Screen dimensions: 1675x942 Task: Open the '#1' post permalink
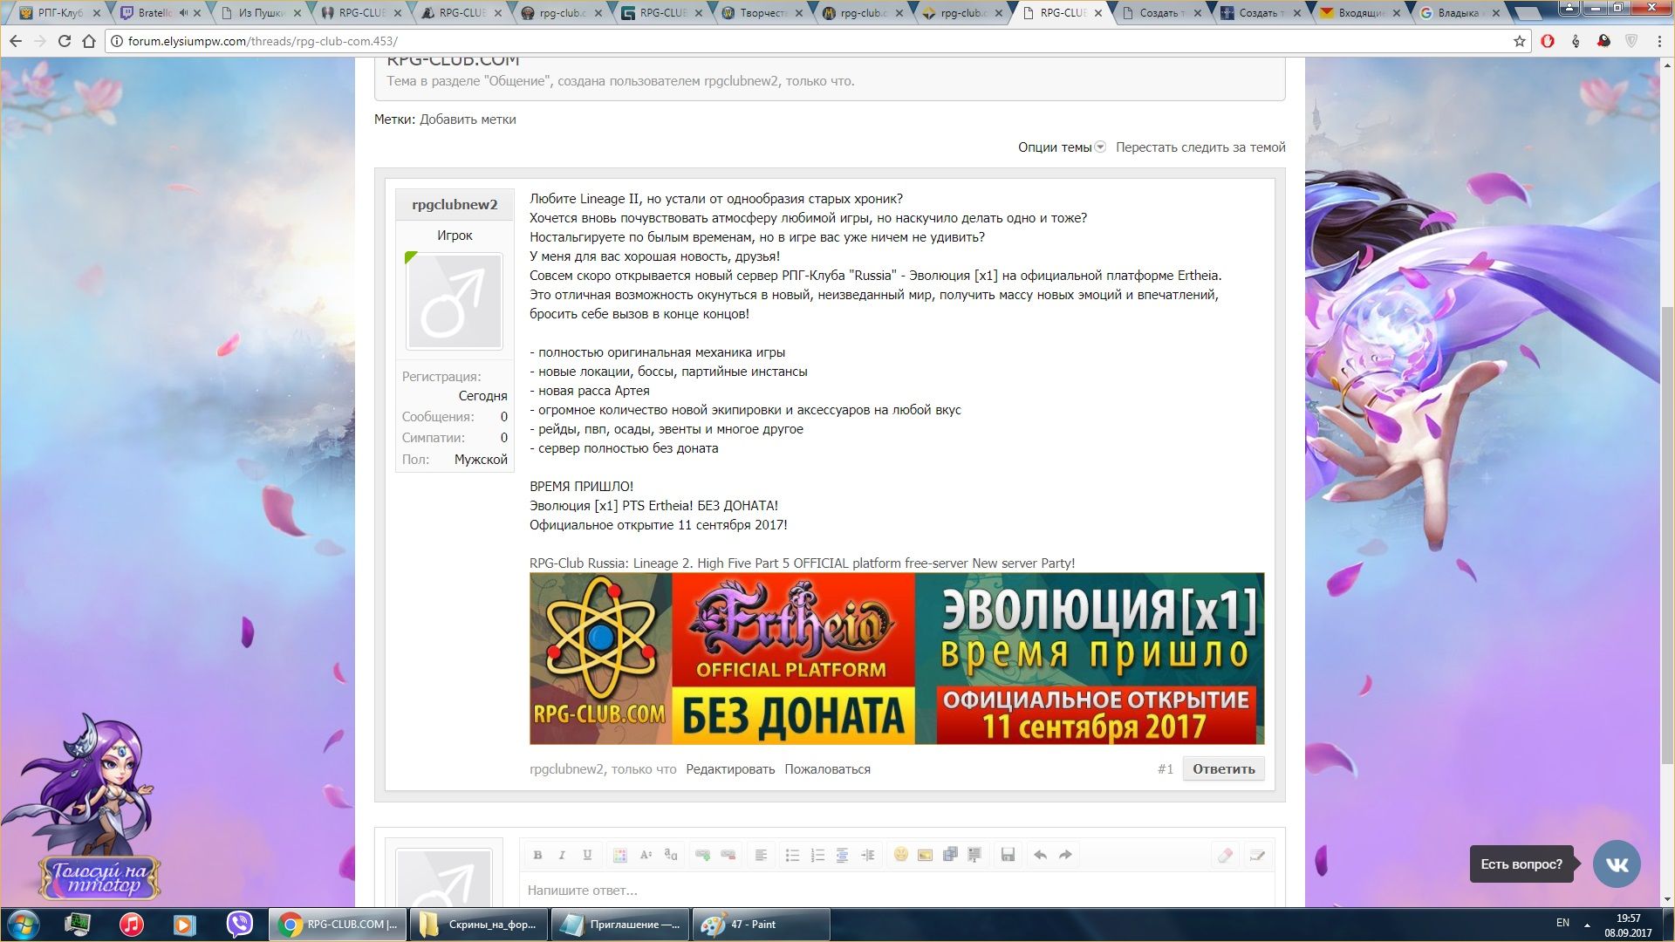tap(1165, 769)
